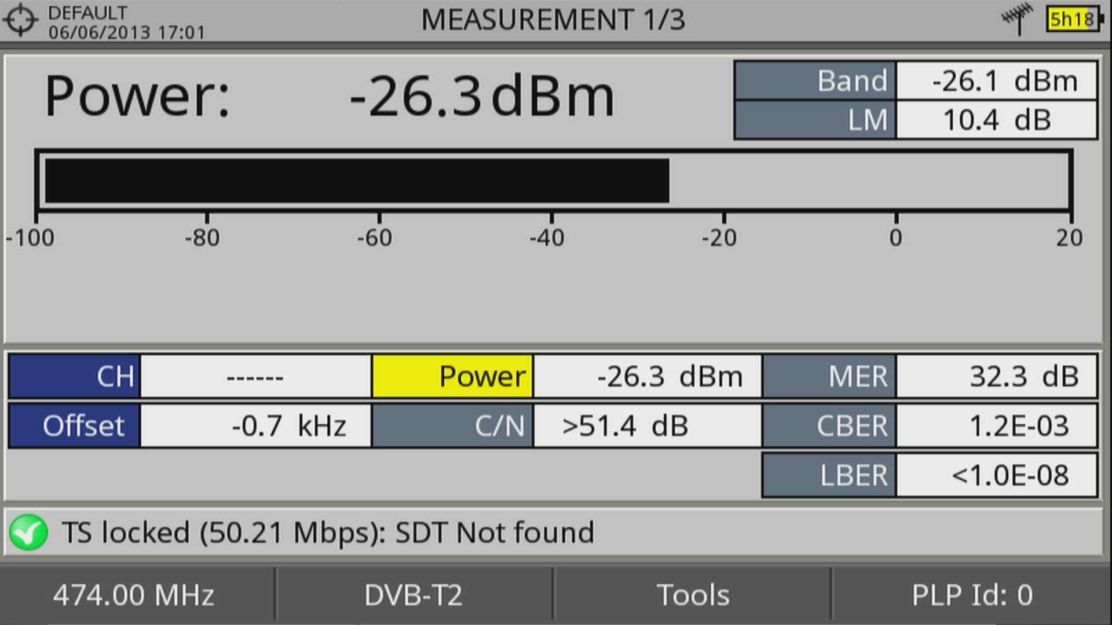The image size is (1112, 625).
Task: Click the CH dashed value field
Action: (x=255, y=377)
